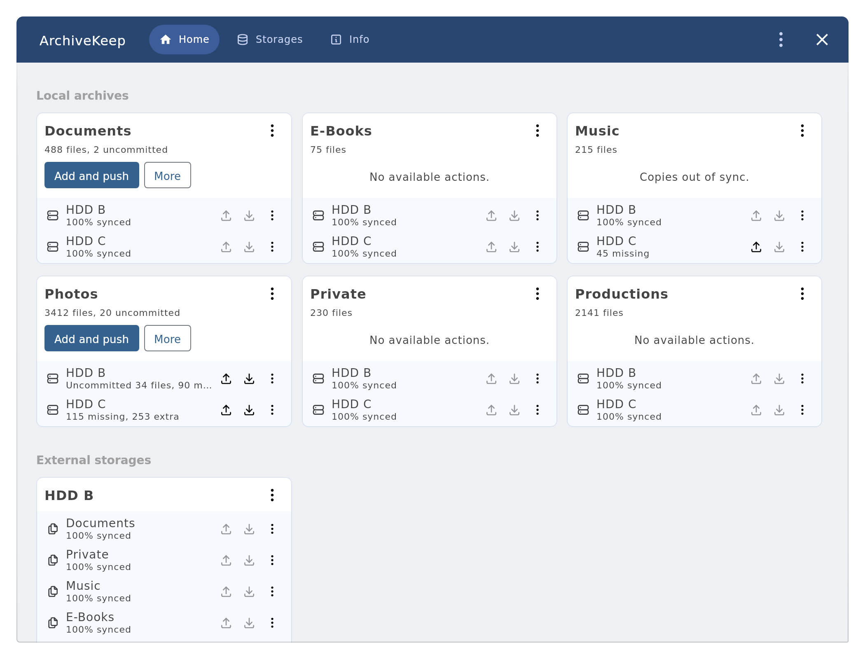This screenshot has width=865, height=659.
Task: Push Music to HDD B upload icon
Action: point(756,215)
